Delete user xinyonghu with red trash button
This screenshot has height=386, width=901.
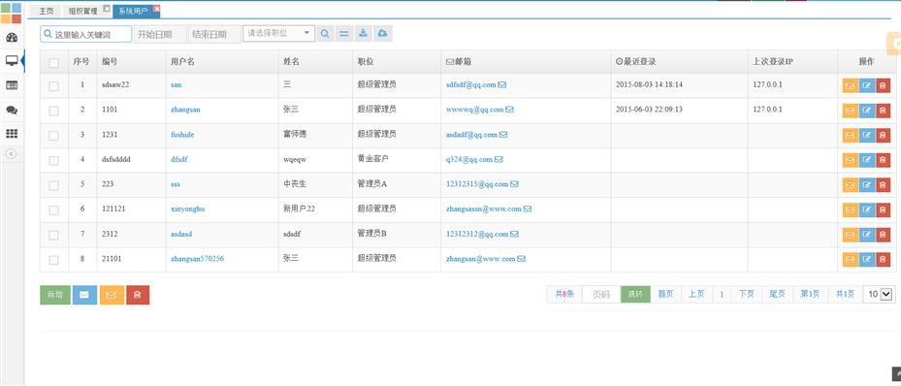884,209
